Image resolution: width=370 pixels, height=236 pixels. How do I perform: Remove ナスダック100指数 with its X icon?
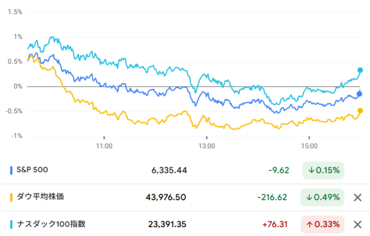pyautogui.click(x=358, y=224)
